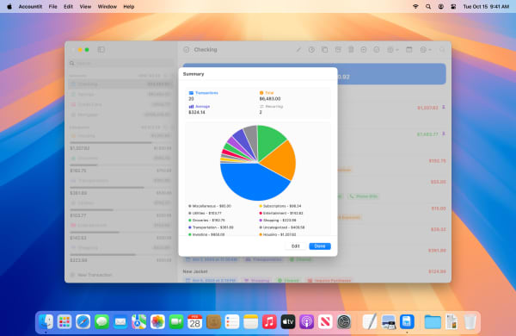Open the Window menu

pyautogui.click(x=107, y=7)
